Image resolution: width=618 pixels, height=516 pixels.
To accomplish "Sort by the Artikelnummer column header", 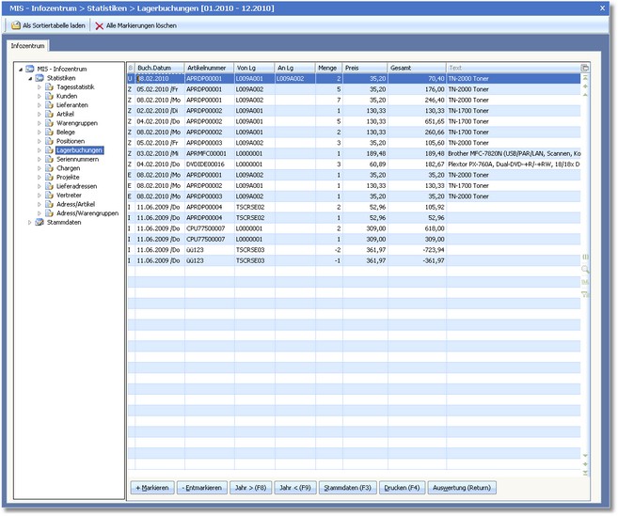I will [209, 68].
